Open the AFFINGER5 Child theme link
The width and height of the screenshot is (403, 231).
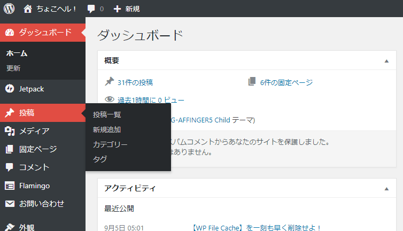pyautogui.click(x=200, y=120)
